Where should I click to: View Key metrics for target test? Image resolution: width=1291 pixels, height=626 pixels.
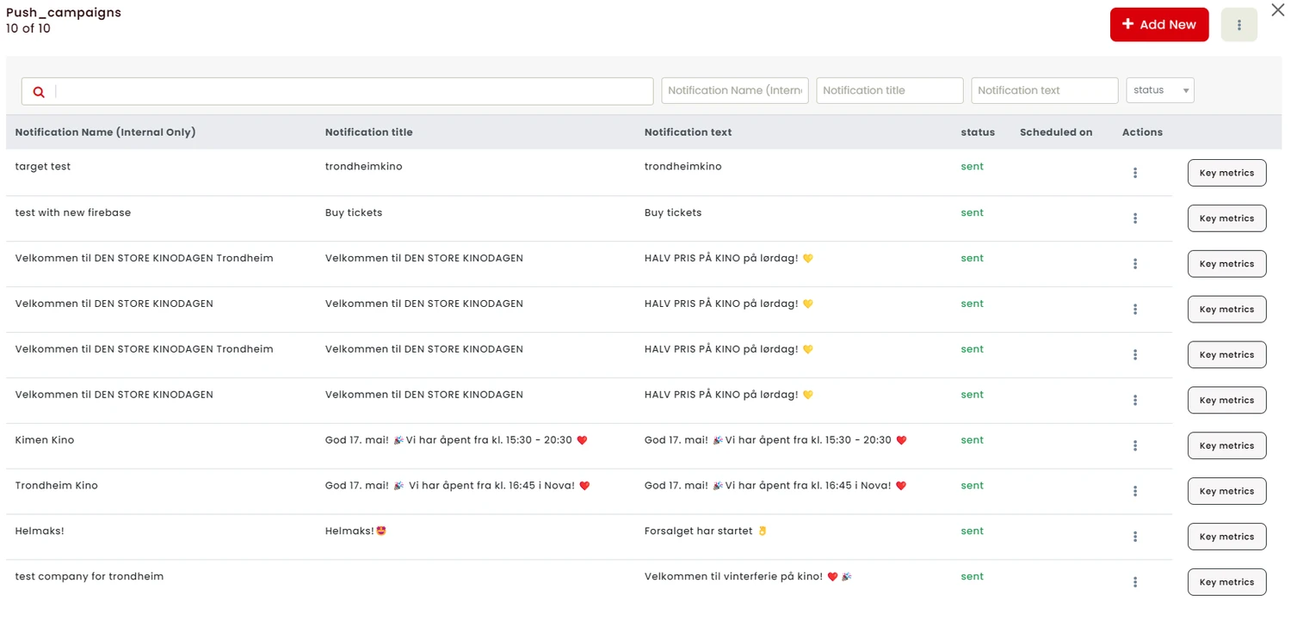(x=1226, y=173)
